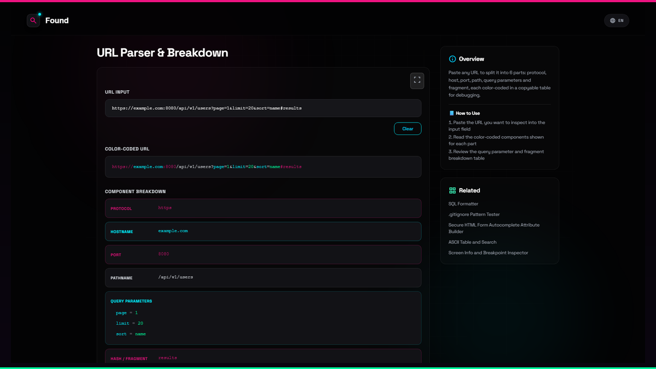Screen dimensions: 656x369
Task: Click the COLOR-CODED URL label
Action: (127, 149)
